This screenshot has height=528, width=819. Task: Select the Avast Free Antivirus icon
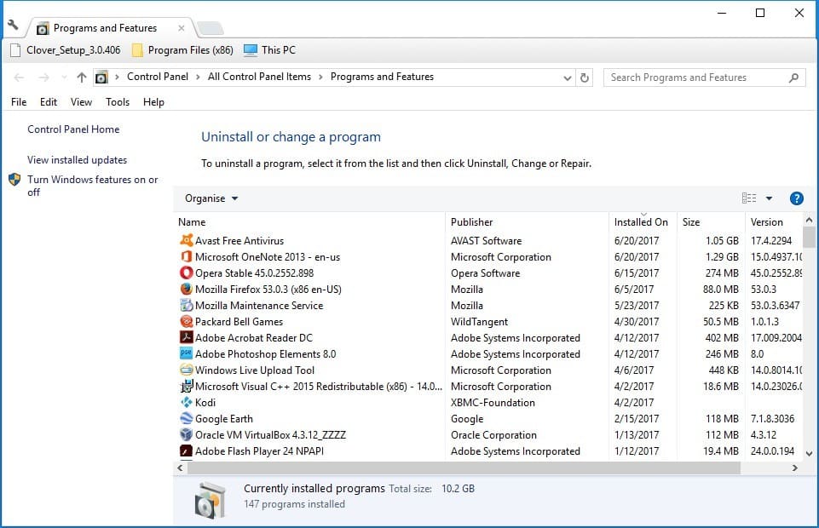(186, 240)
